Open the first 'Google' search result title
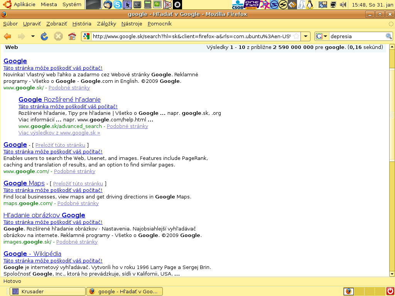Viewport: 395px width, 296px height. coord(15,61)
